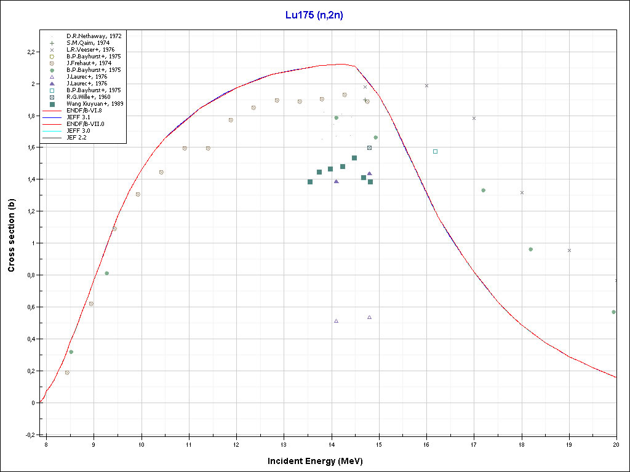Click the dark JEF 2.2 line swatch

52,137
